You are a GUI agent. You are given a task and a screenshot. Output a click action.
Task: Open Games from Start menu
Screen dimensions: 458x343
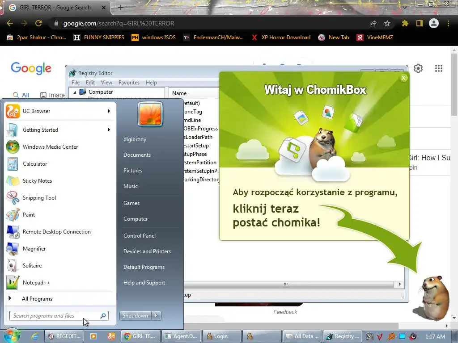[x=131, y=203]
